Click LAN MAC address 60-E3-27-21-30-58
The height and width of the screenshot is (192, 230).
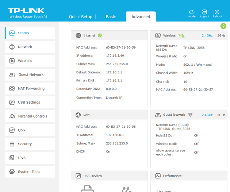click(x=121, y=127)
